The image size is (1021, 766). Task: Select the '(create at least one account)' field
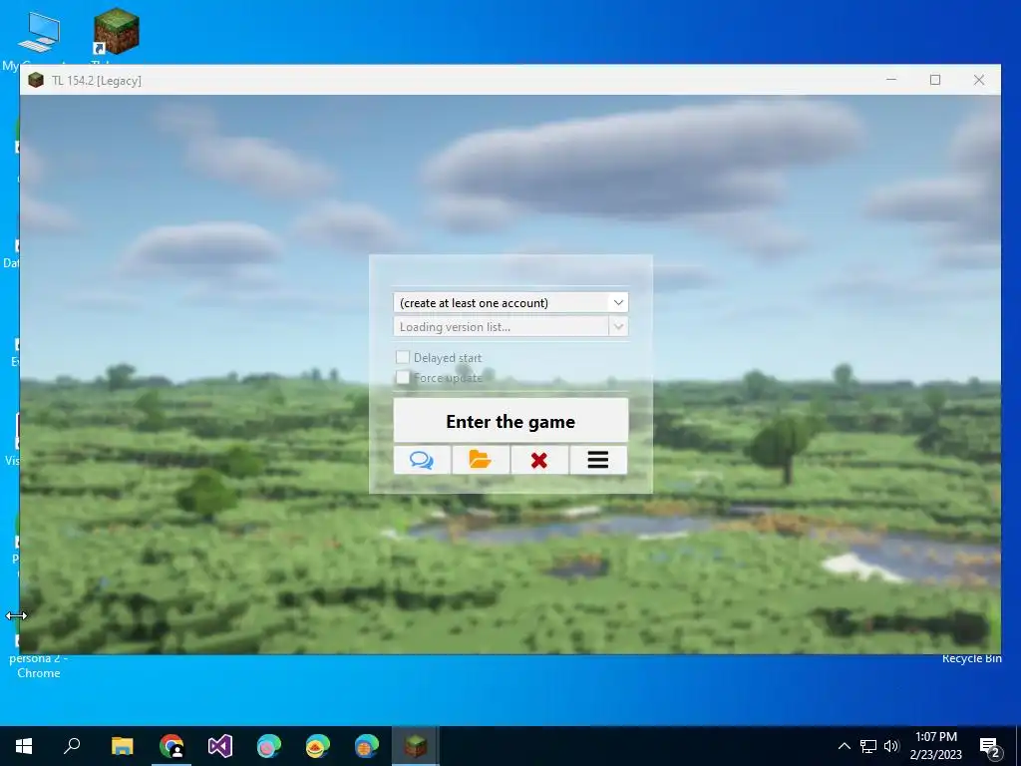(510, 302)
